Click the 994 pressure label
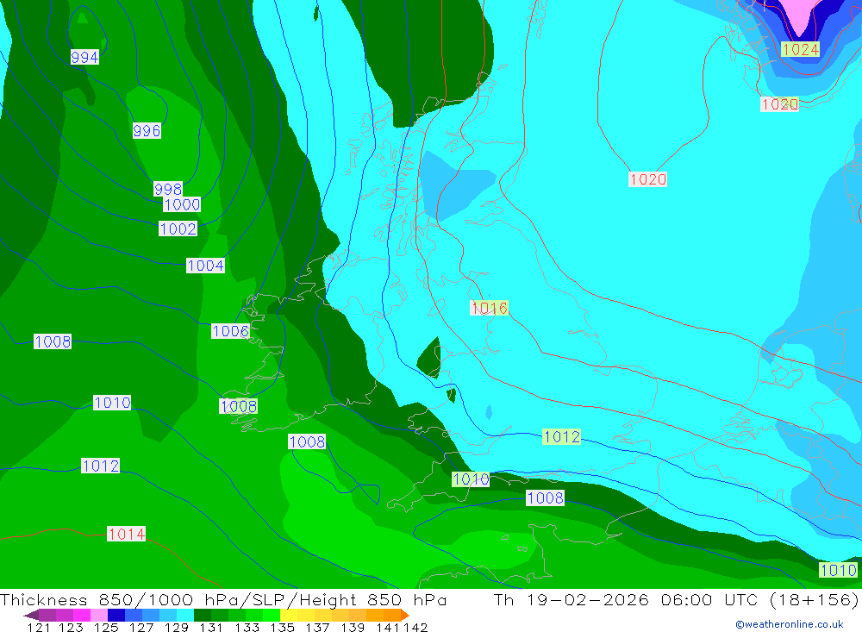 tap(84, 57)
